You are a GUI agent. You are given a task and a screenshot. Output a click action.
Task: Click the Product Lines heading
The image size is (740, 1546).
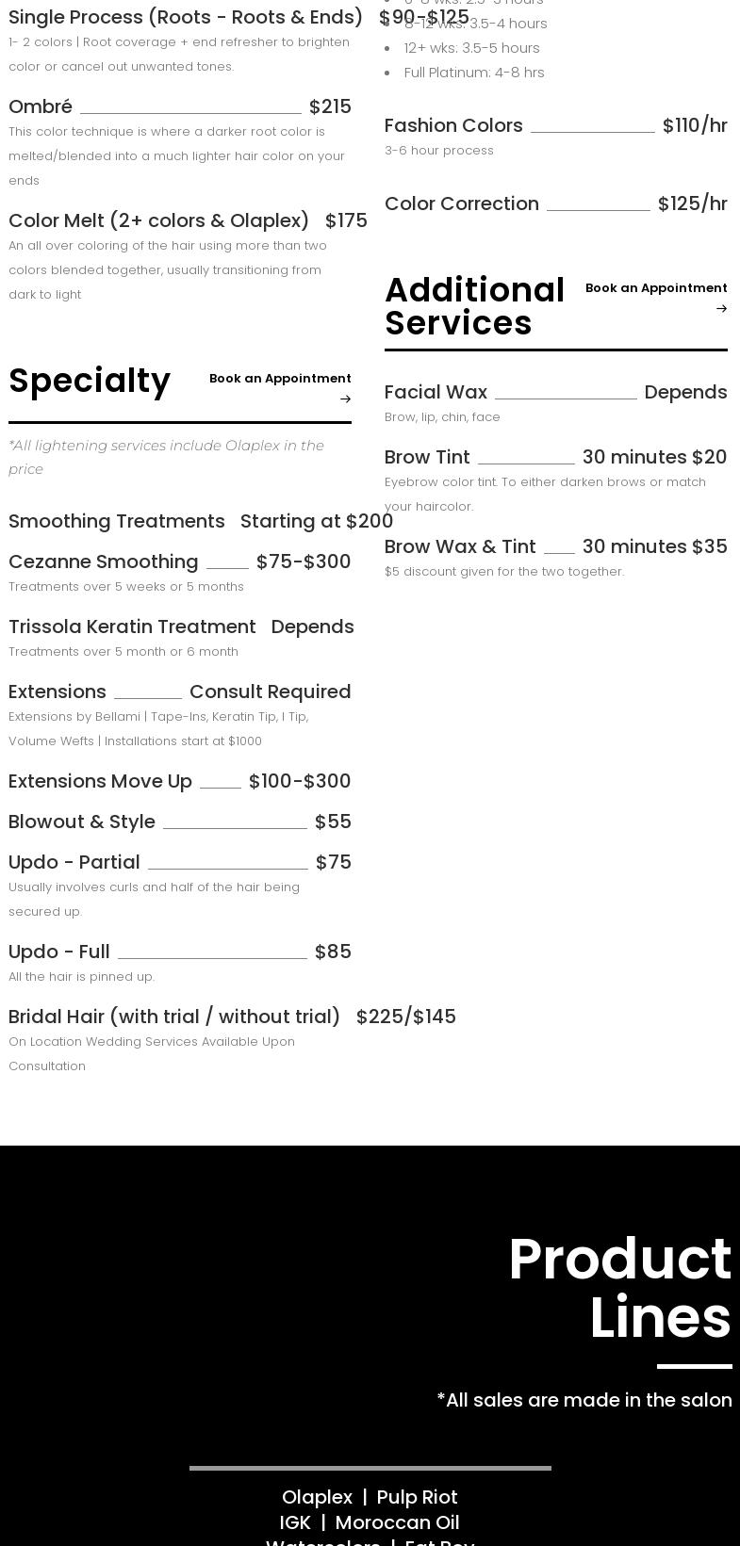(x=619, y=1288)
